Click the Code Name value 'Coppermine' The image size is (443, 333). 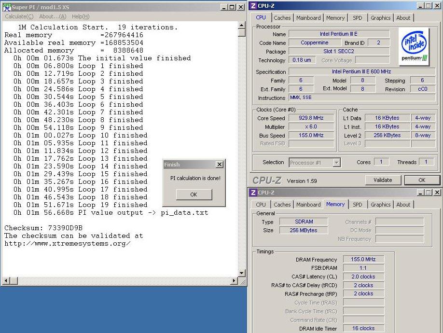pyautogui.click(x=315, y=42)
